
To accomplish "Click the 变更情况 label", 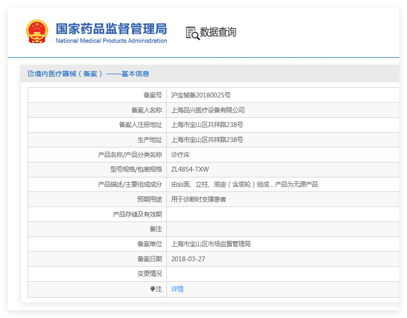I will (149, 274).
